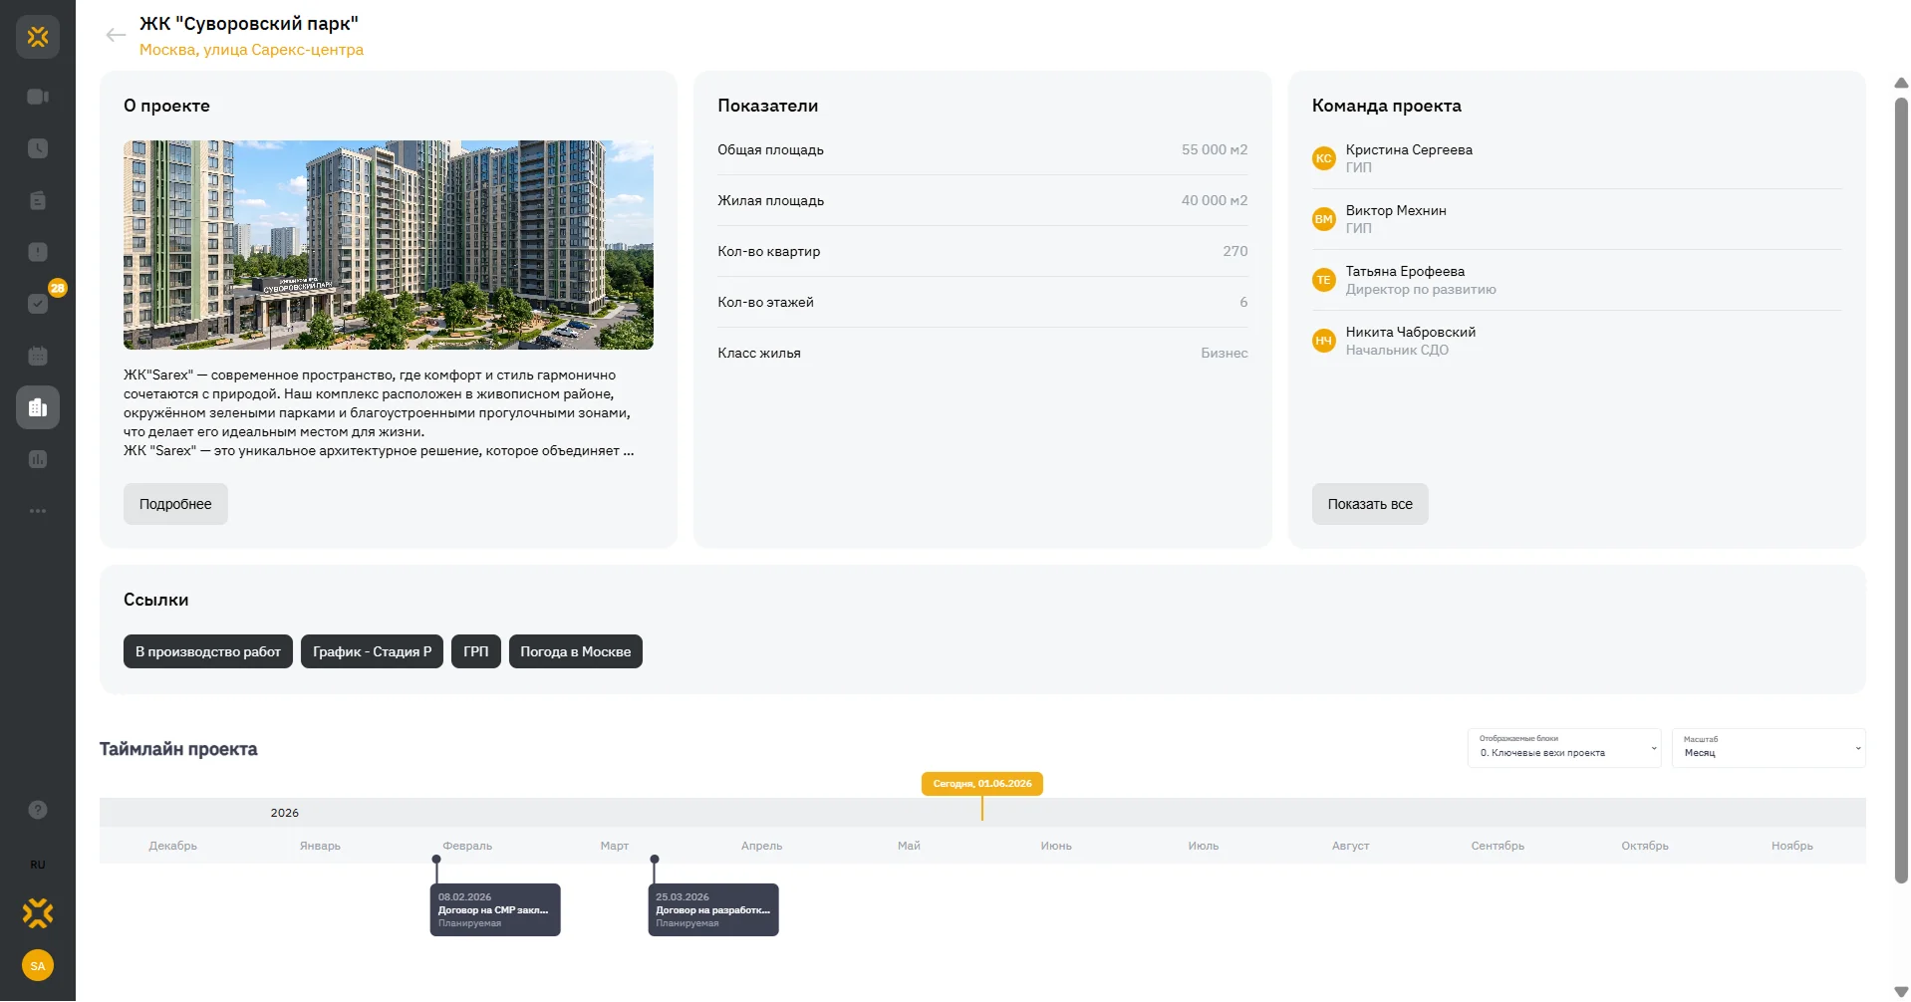Viewport: 1911px width, 1002px height.
Task: Click the project building photo
Action: tap(389, 245)
